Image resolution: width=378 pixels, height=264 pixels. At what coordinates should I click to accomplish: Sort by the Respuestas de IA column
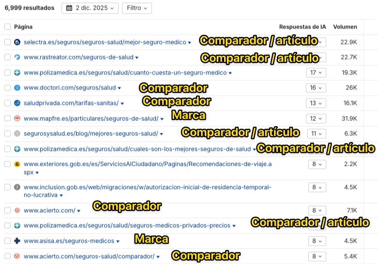[x=302, y=27]
